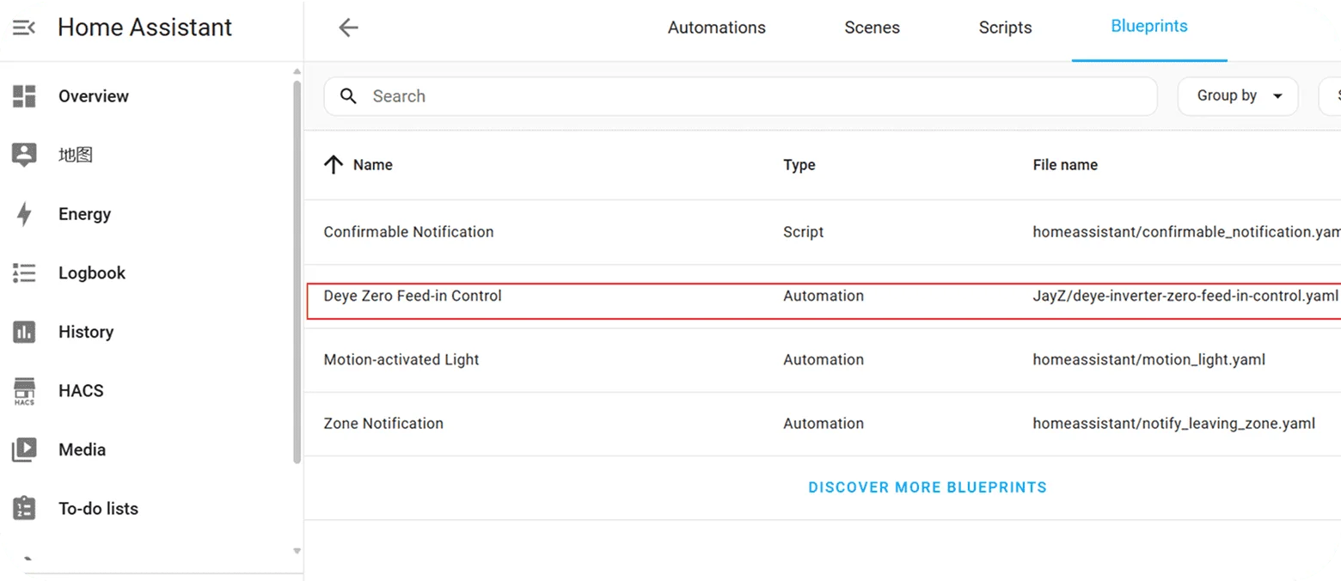
Task: Select Deye Zero Feed-in Control blueprint
Action: click(x=413, y=296)
